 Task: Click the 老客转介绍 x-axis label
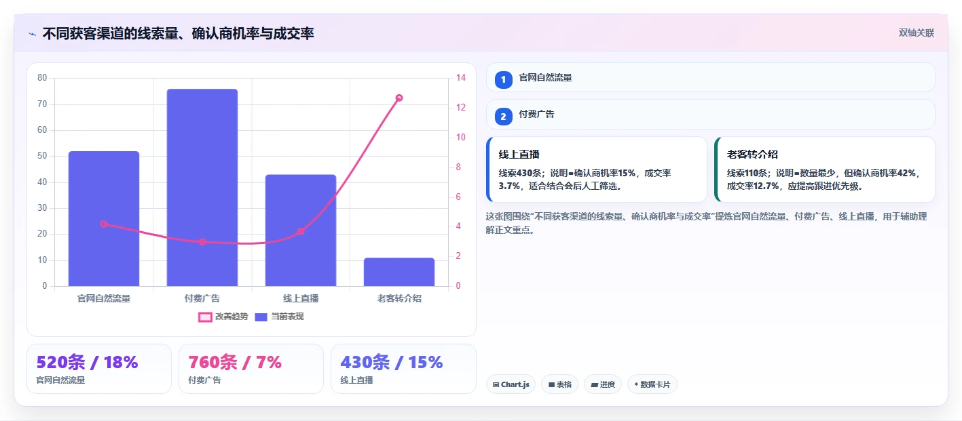coord(399,298)
